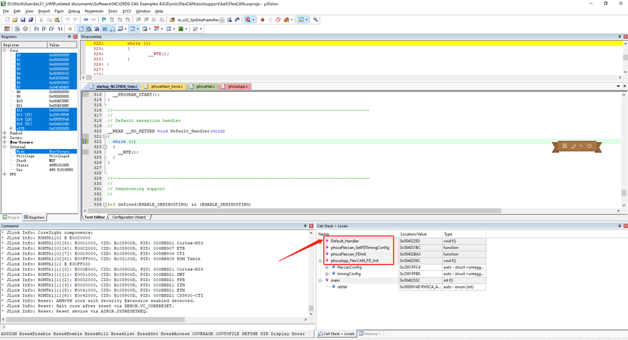Toggle the Command window button
The height and width of the screenshot is (340, 628).
tap(81, 29)
